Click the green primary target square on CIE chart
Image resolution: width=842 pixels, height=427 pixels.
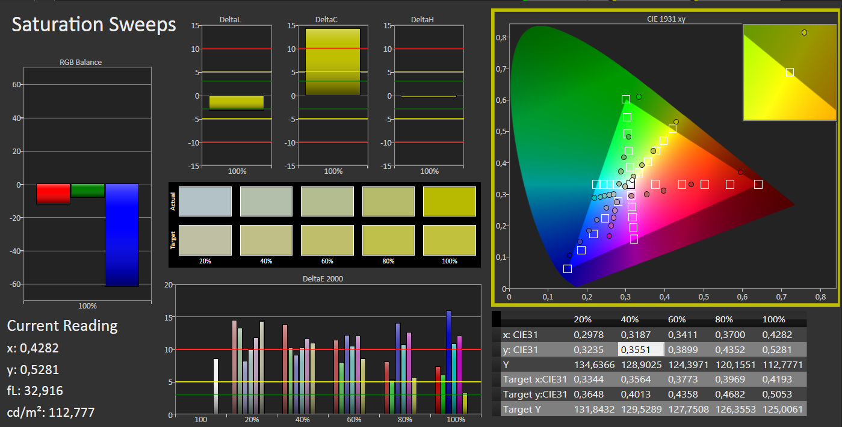626,99
